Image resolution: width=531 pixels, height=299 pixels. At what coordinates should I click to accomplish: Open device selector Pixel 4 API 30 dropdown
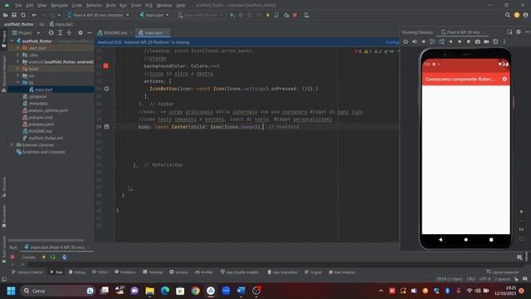pos(98,15)
